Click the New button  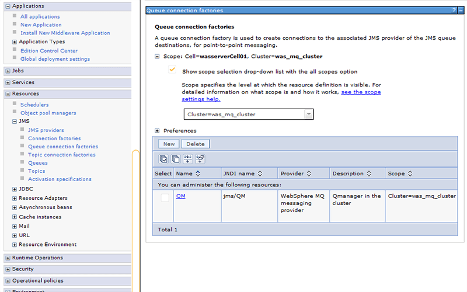tap(169, 144)
